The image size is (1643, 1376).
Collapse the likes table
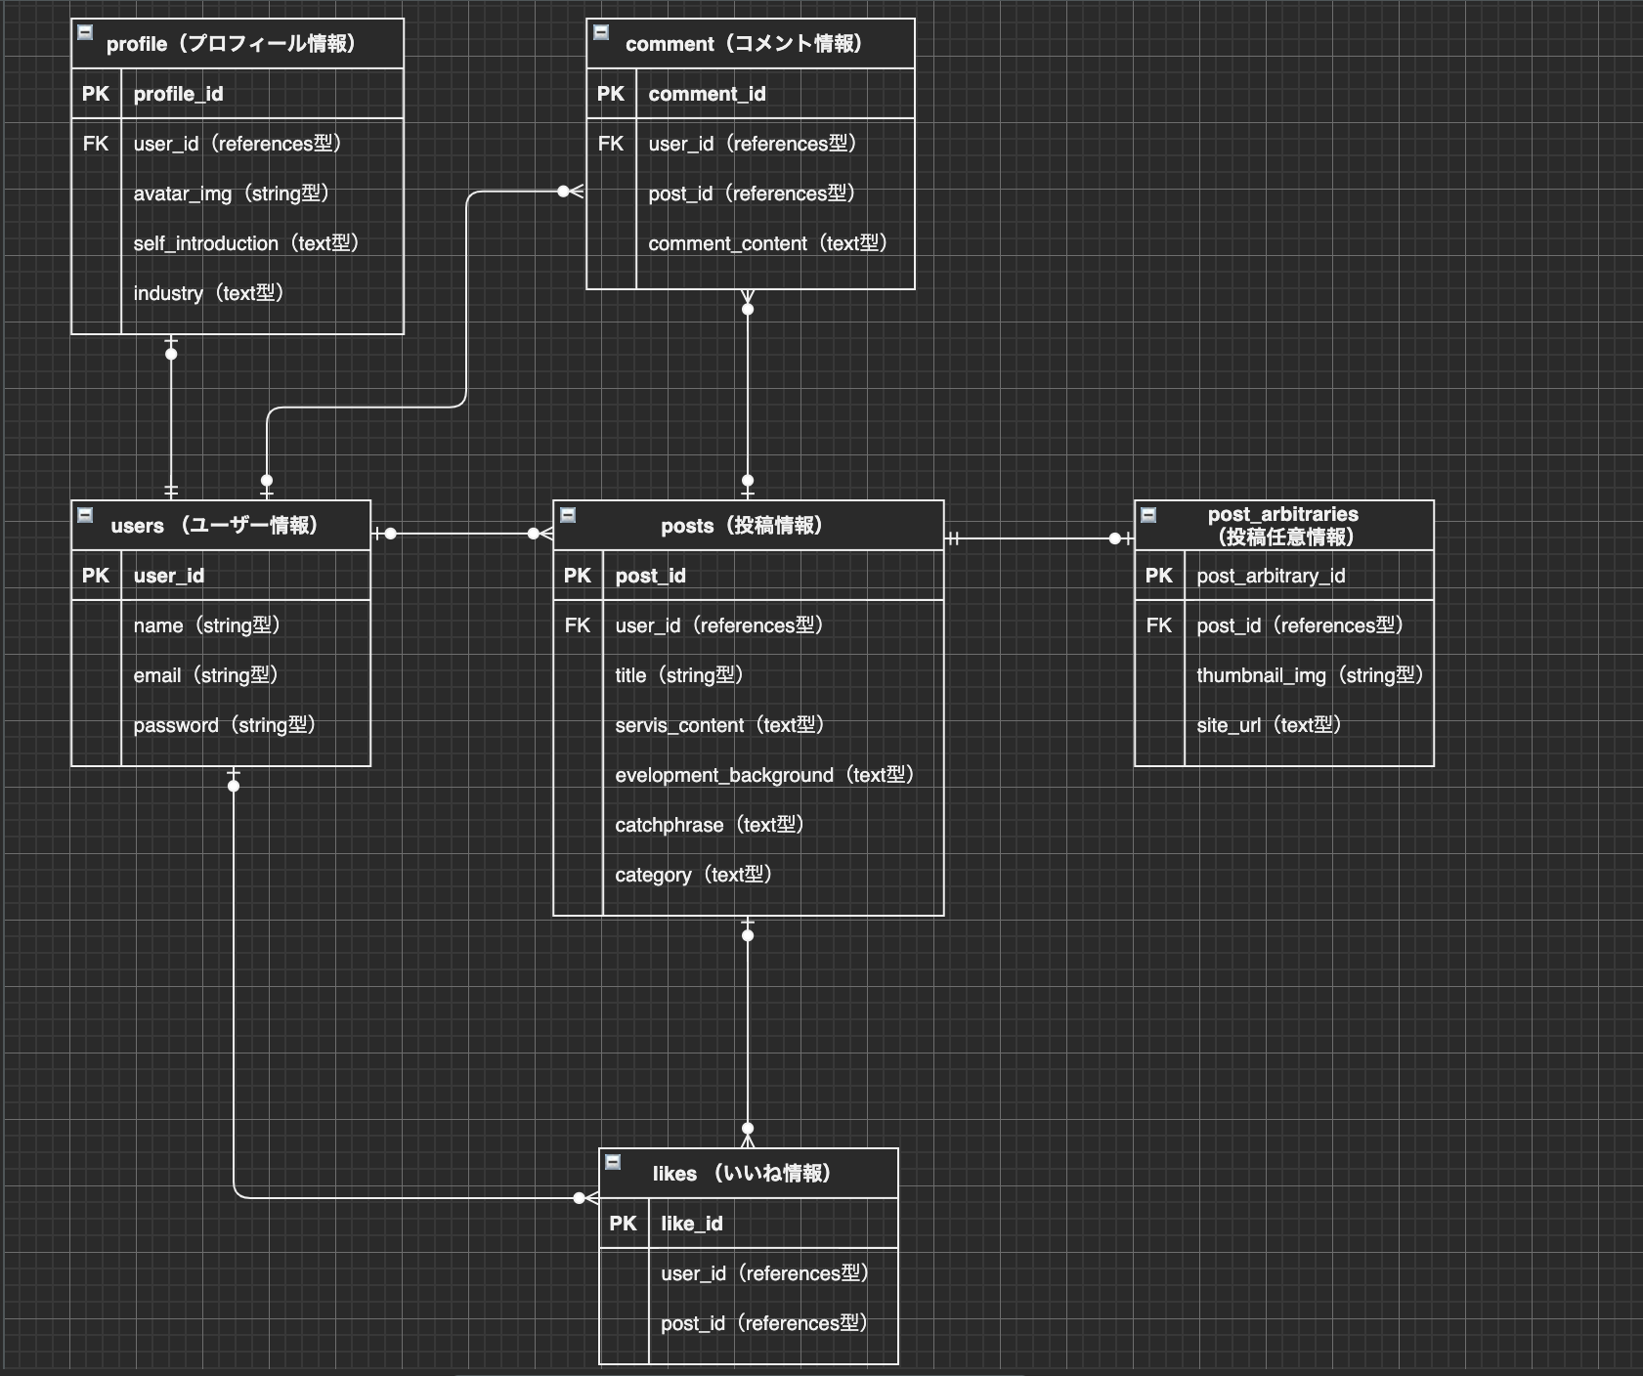613,1161
